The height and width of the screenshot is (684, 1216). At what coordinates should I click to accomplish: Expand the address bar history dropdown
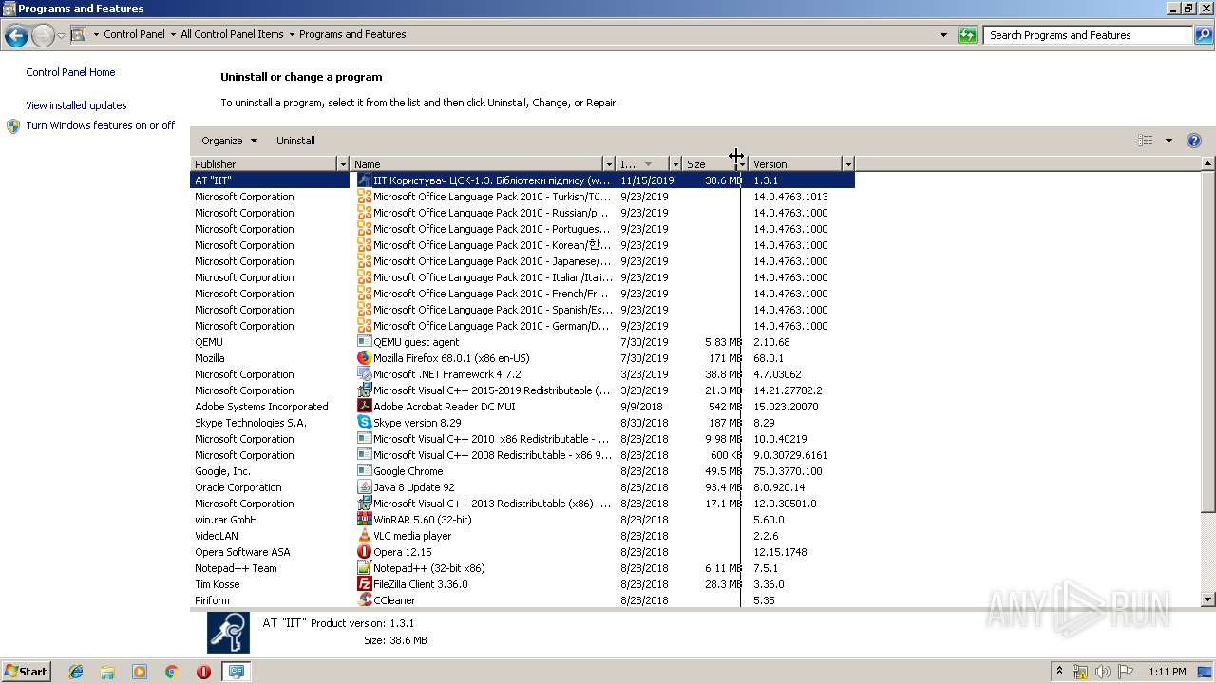pyautogui.click(x=943, y=35)
